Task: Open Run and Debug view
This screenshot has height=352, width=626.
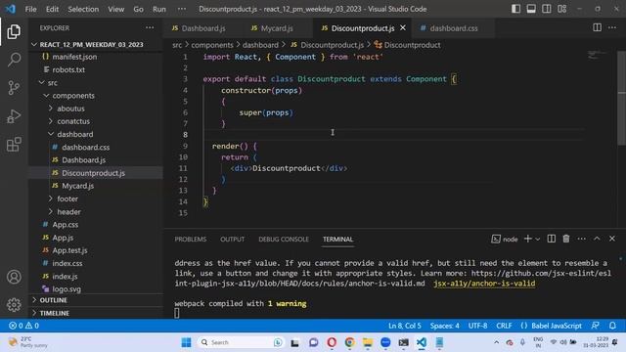Action: pos(14,116)
